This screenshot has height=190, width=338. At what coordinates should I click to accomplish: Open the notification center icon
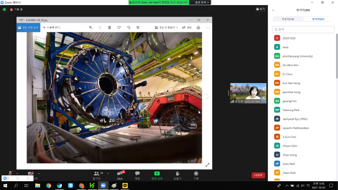331,186
